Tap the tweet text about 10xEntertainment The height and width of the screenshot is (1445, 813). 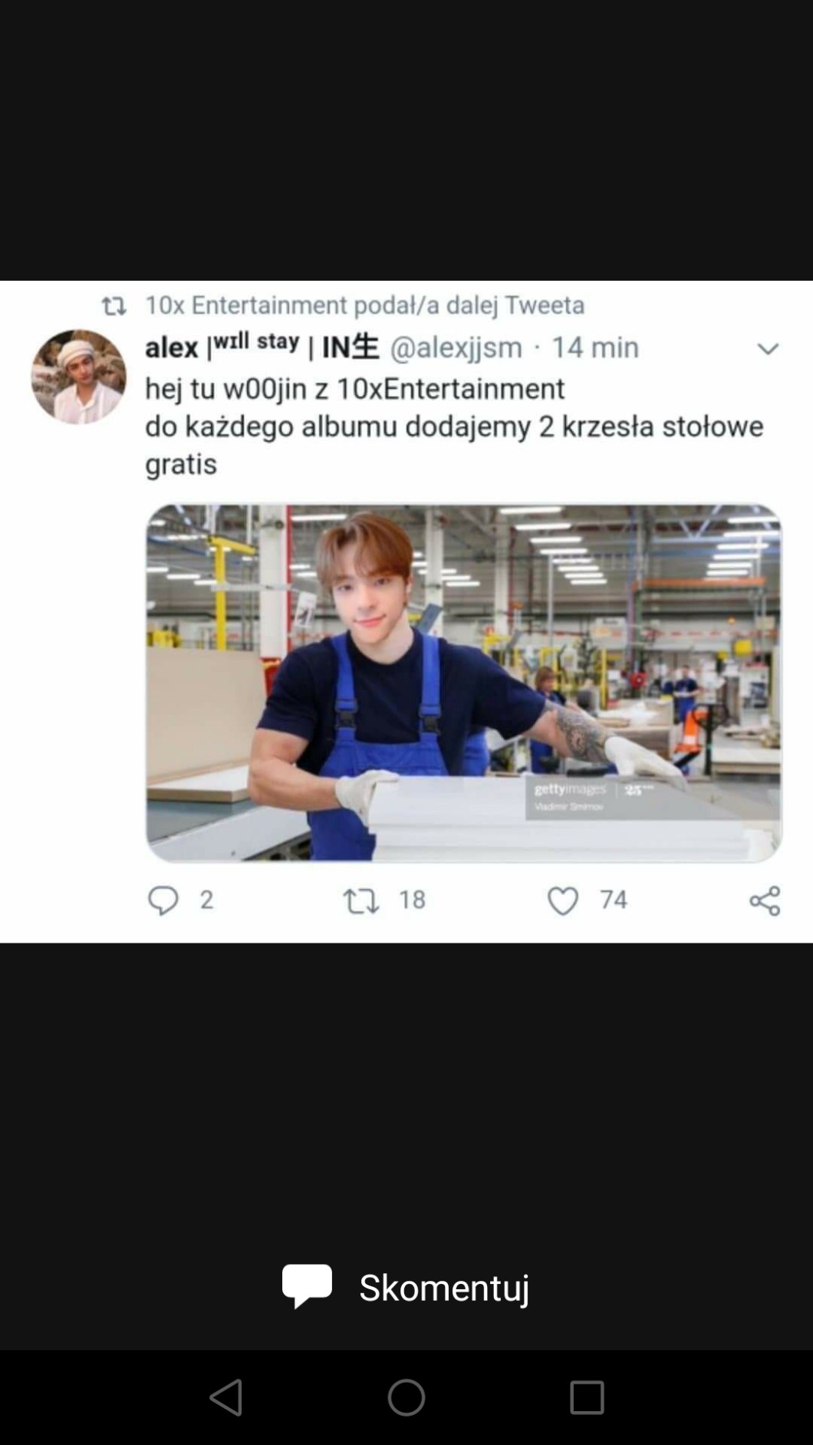click(454, 426)
